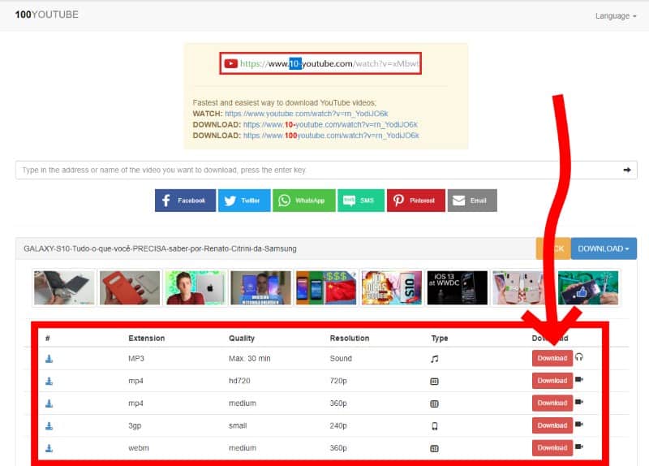Open the disassembled phone thumbnail
This screenshot has width=649, height=466.
coord(64,288)
